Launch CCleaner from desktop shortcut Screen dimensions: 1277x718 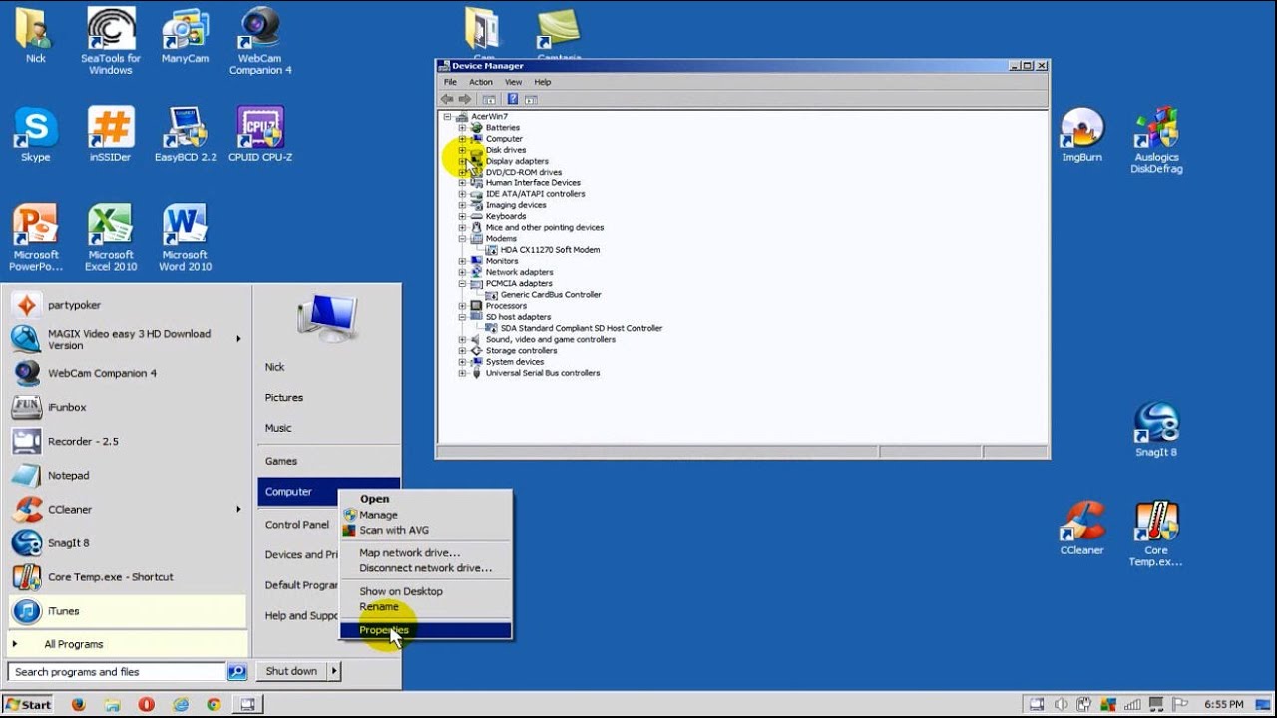[1081, 529]
